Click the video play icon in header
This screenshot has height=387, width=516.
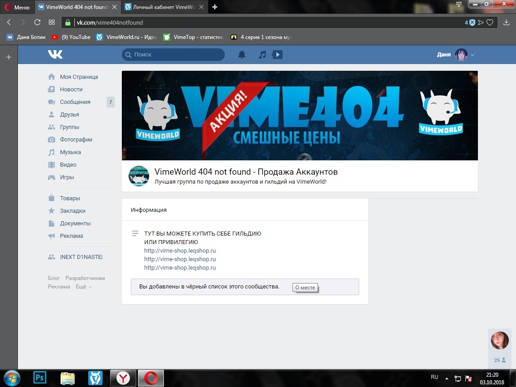click(277, 55)
